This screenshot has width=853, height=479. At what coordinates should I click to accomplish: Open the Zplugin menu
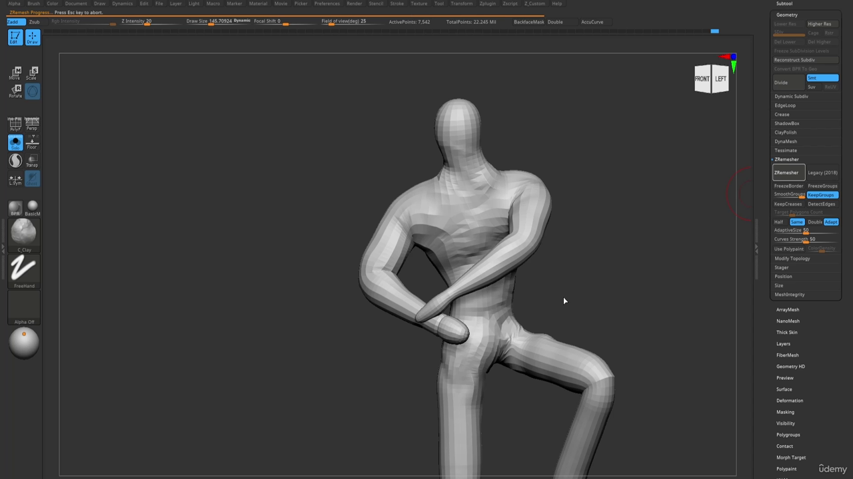coord(487,3)
